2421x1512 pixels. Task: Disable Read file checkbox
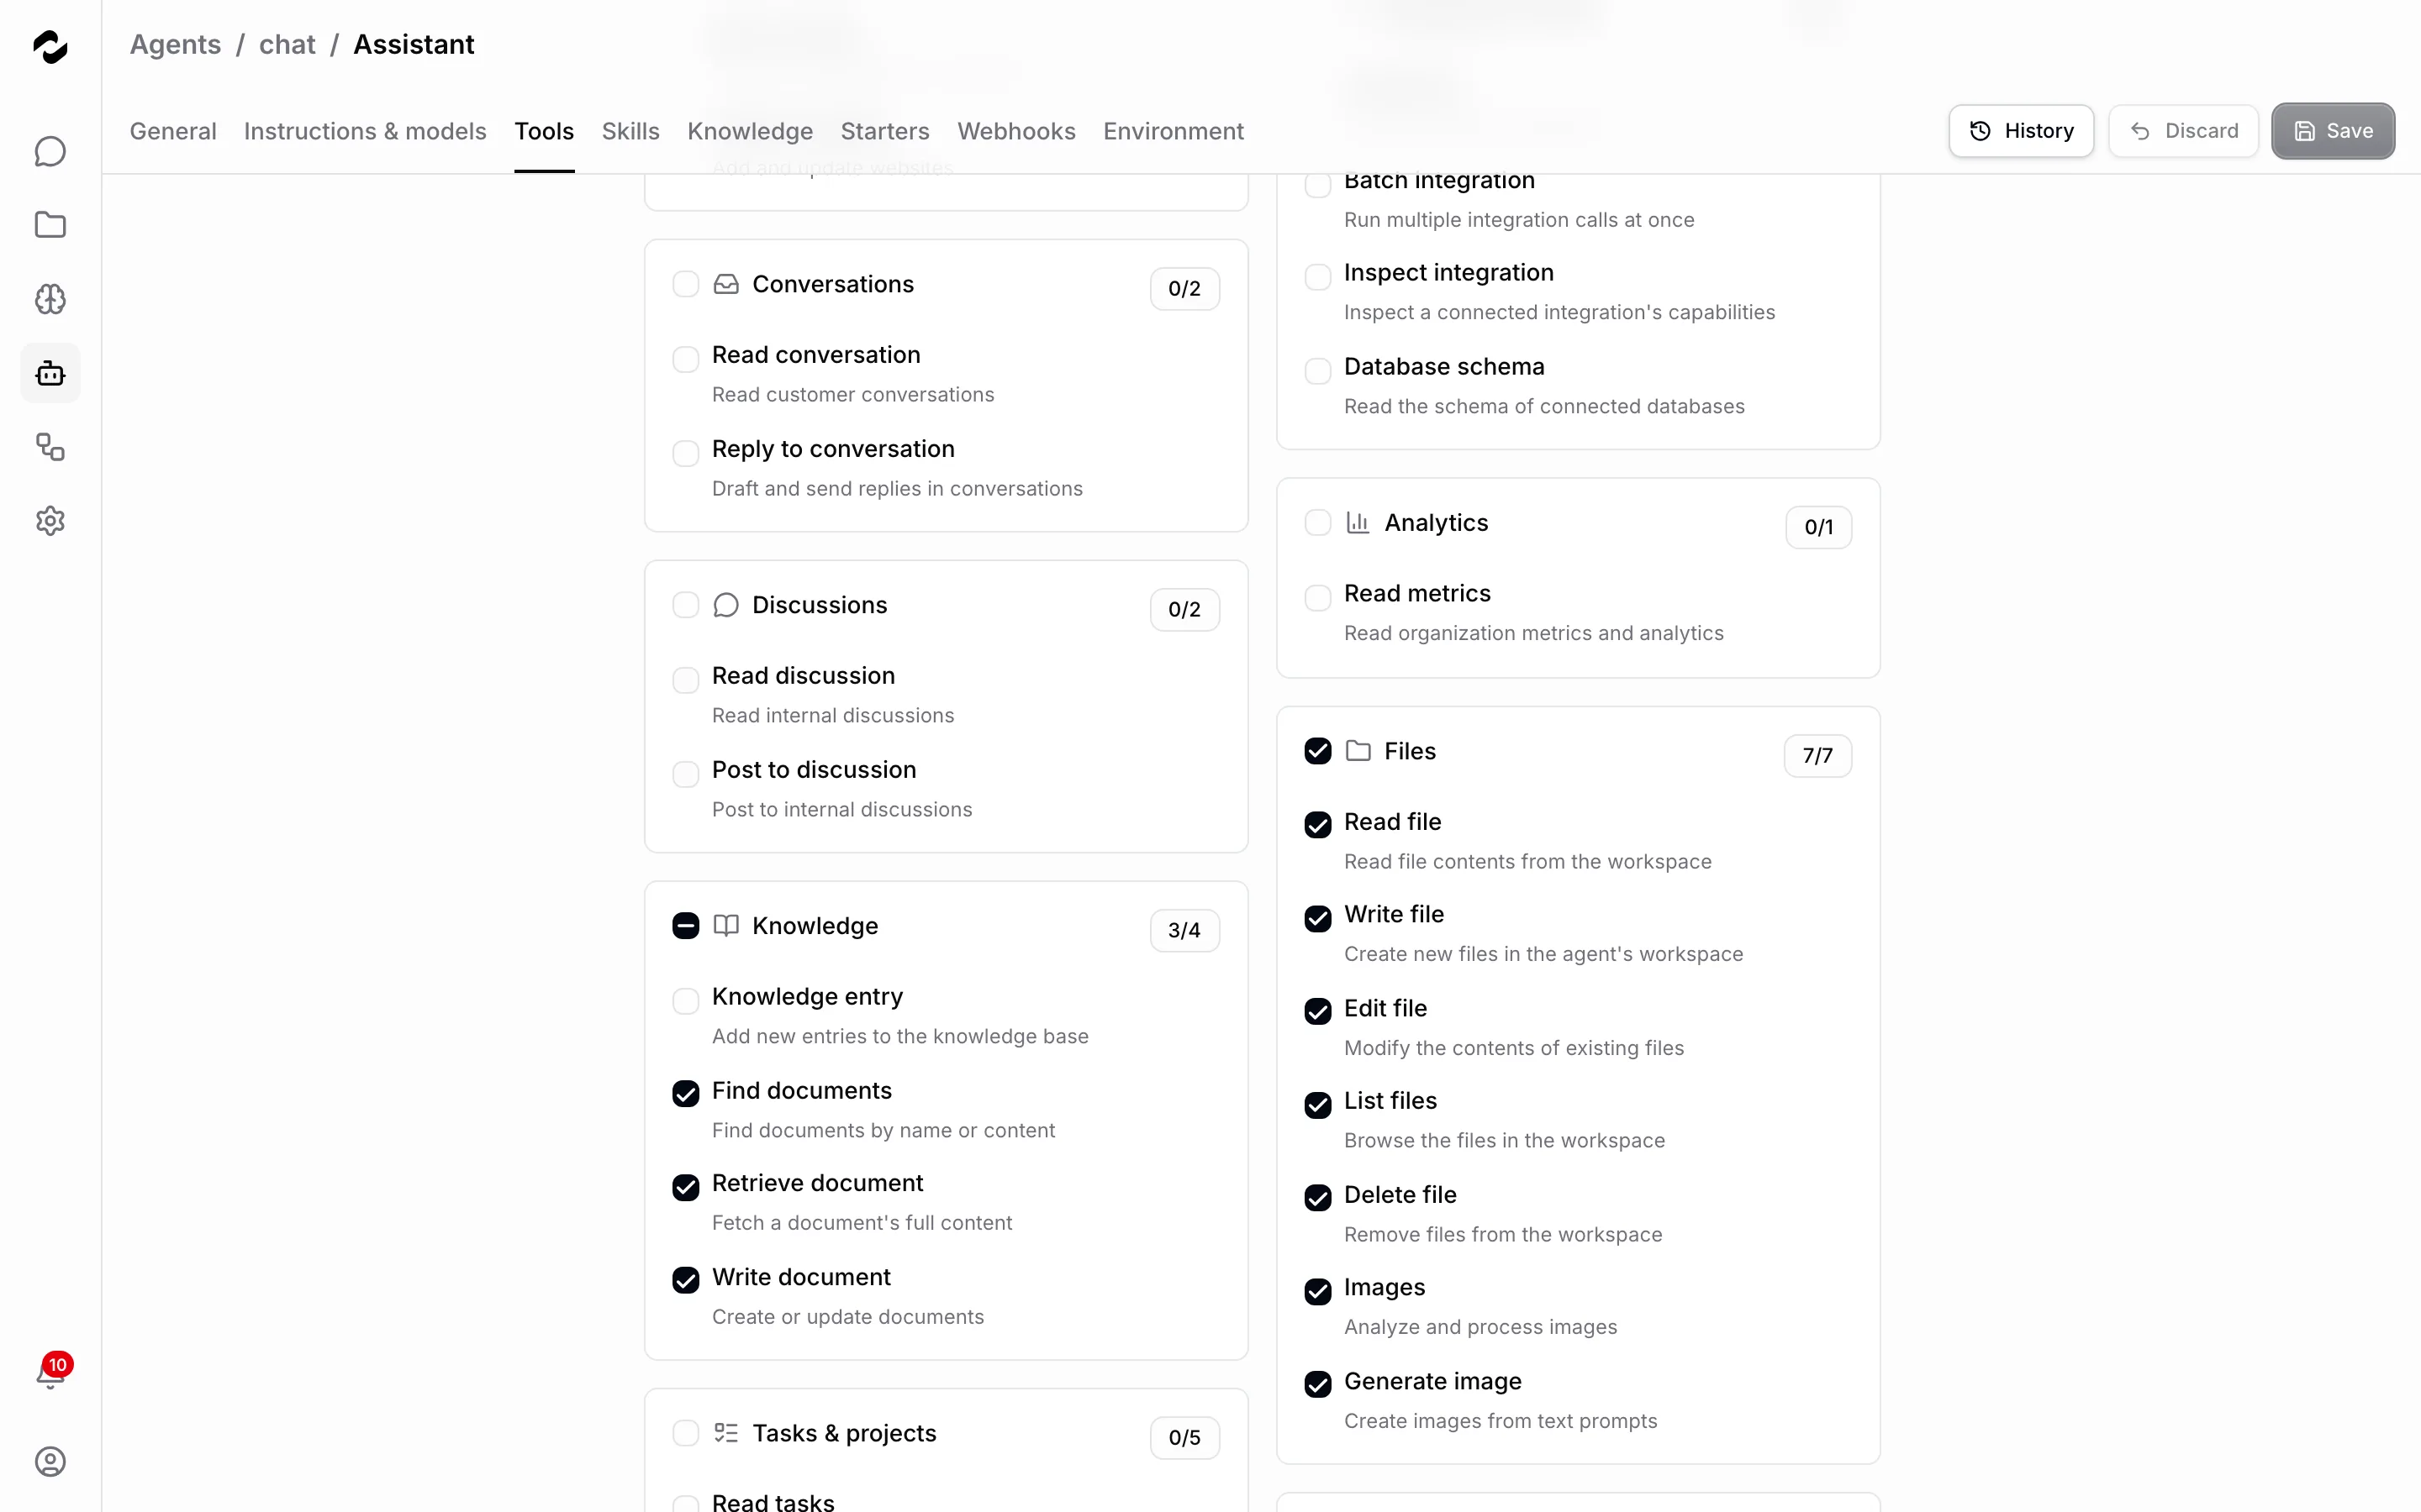pos(1317,825)
